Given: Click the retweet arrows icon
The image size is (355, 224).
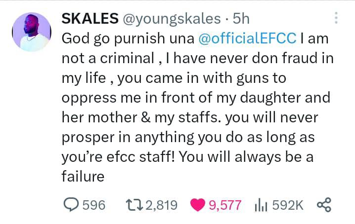Looking at the screenshot, I should (x=134, y=205).
